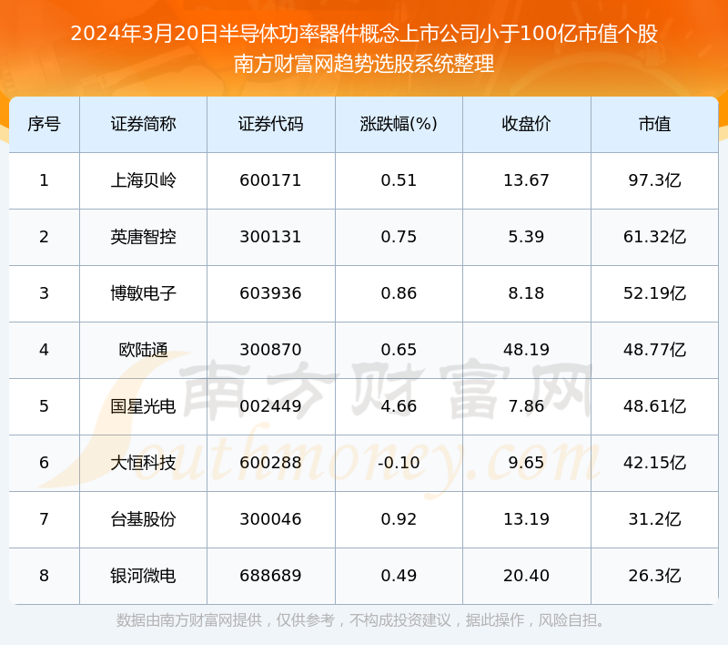Screen dimensions: 728x645
Task: Click row number 1
Action: point(44,180)
